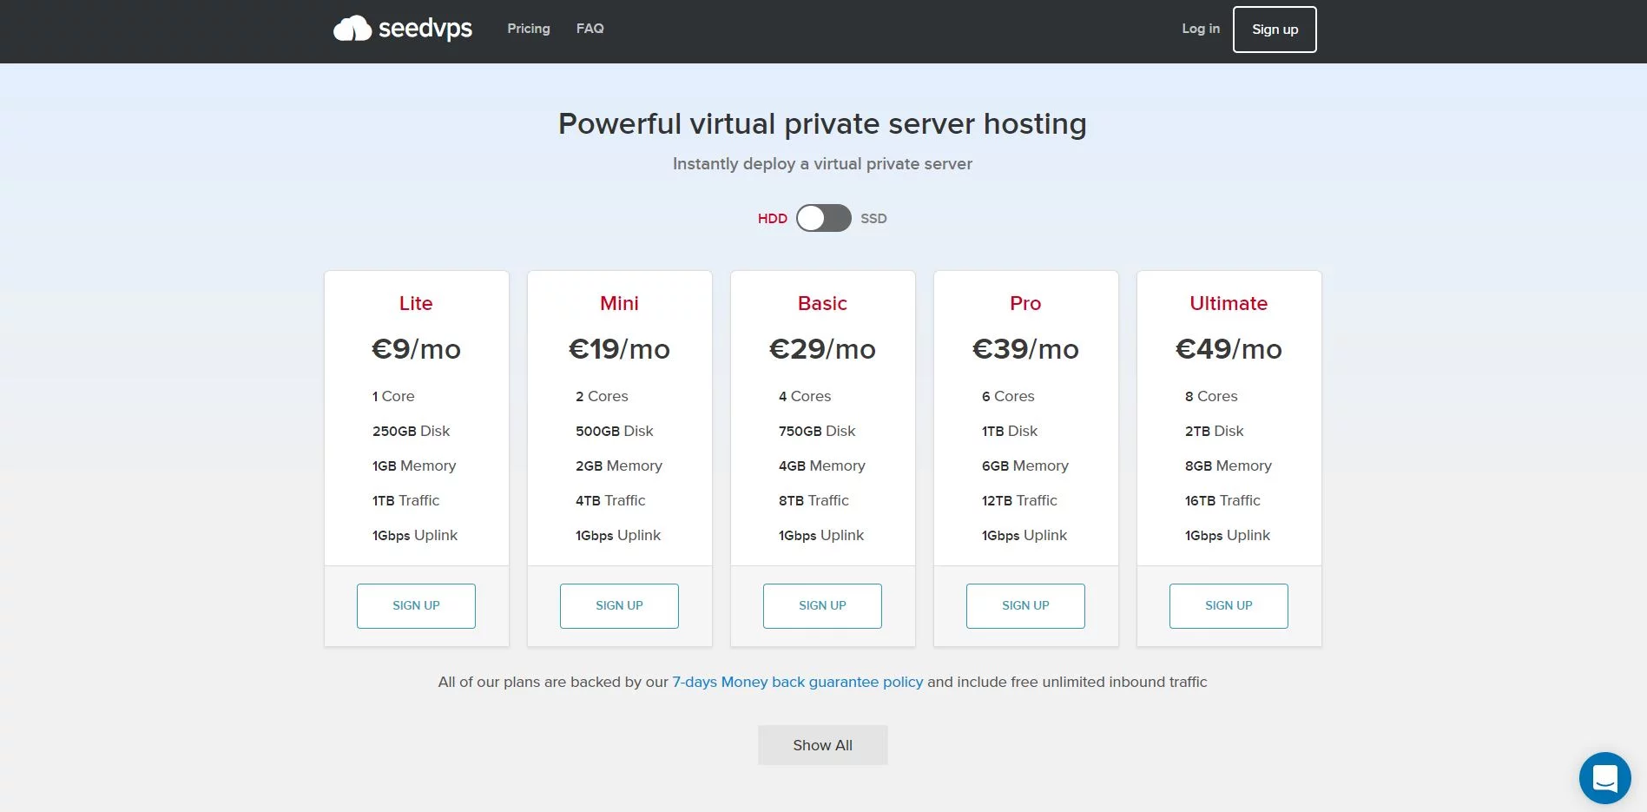Open the 7-days Money back guarantee policy link
Image resolution: width=1647 pixels, height=812 pixels.
tap(798, 682)
